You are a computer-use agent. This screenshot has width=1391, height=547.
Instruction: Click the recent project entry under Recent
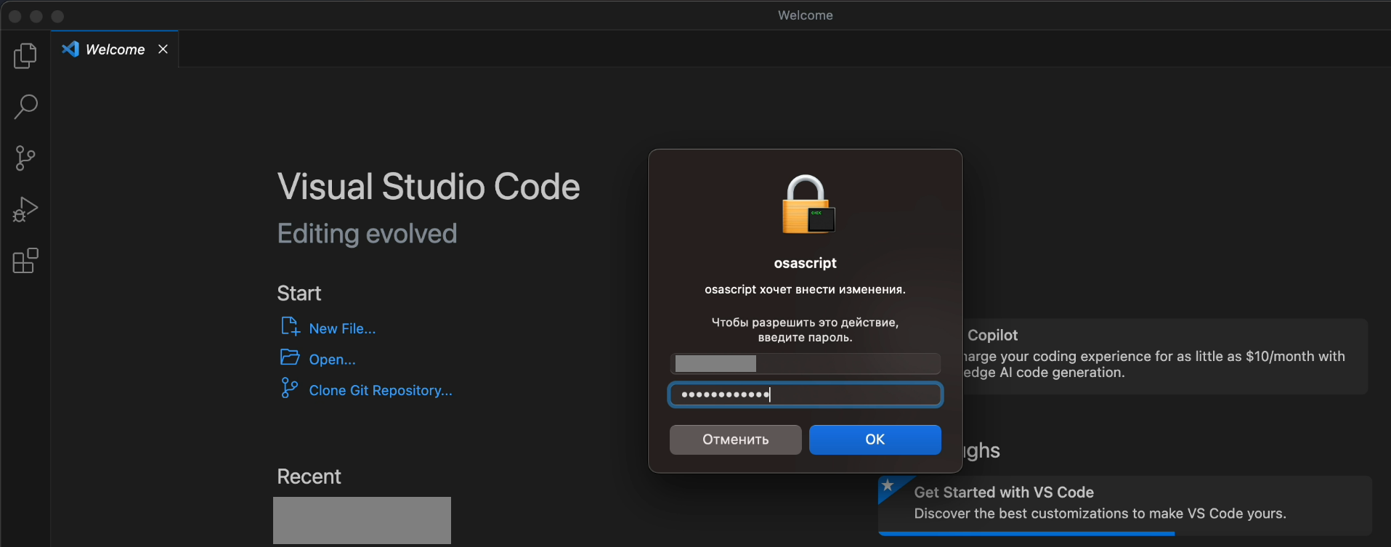coord(362,520)
